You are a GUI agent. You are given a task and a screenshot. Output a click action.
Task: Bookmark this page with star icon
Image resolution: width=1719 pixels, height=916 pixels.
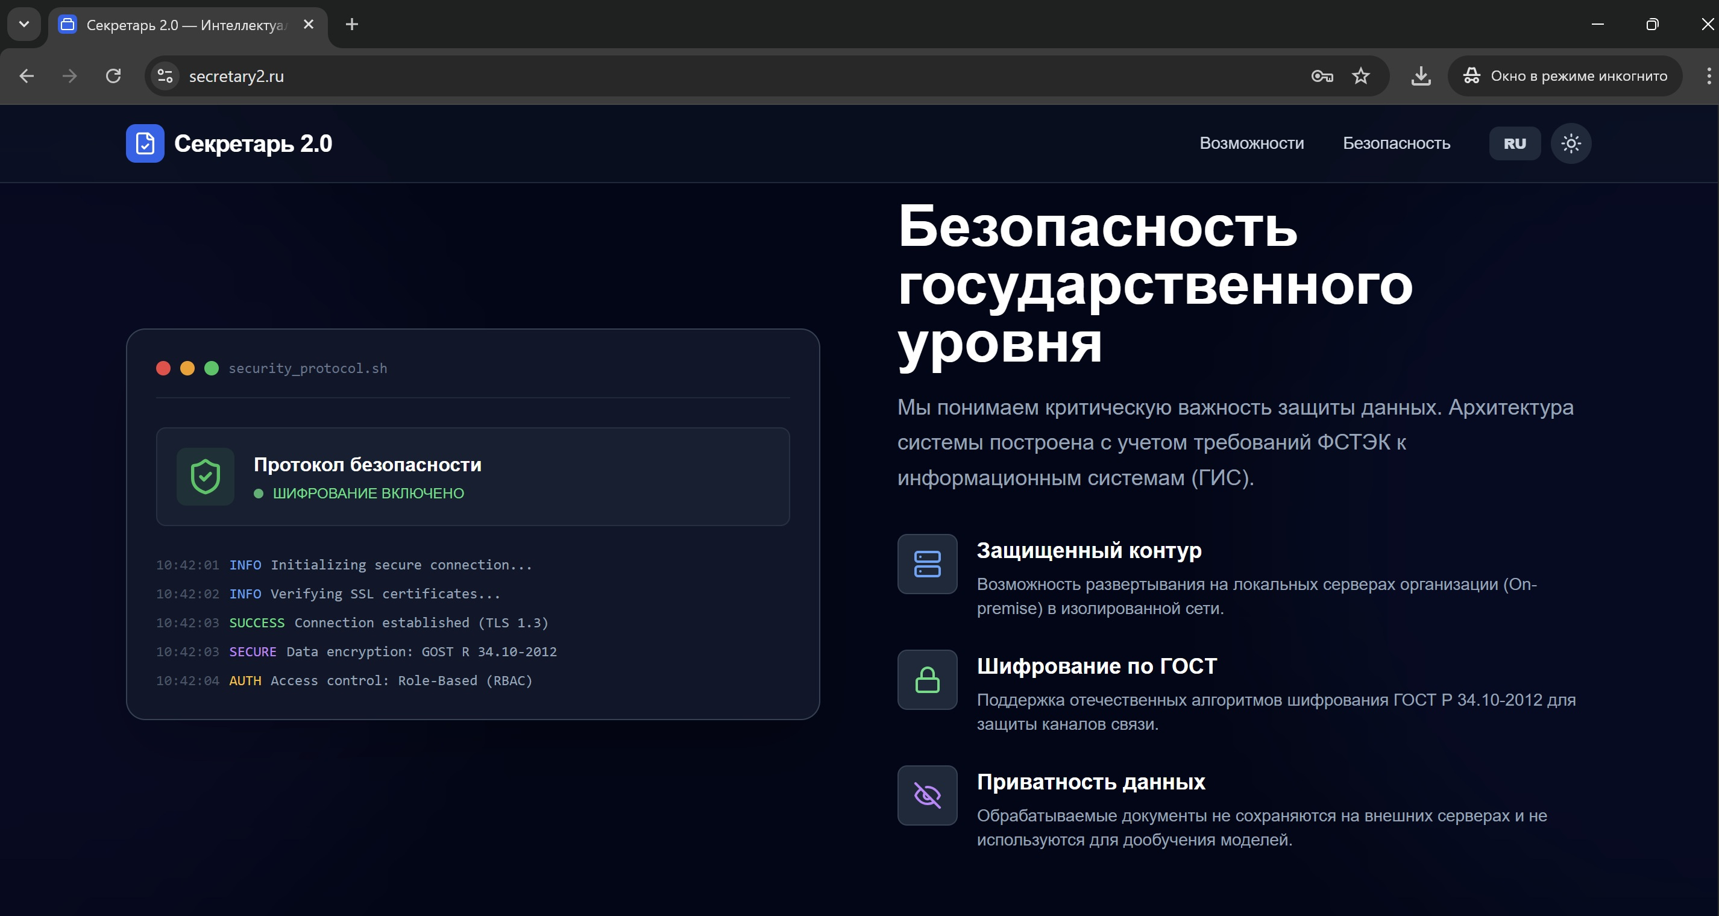click(x=1360, y=76)
